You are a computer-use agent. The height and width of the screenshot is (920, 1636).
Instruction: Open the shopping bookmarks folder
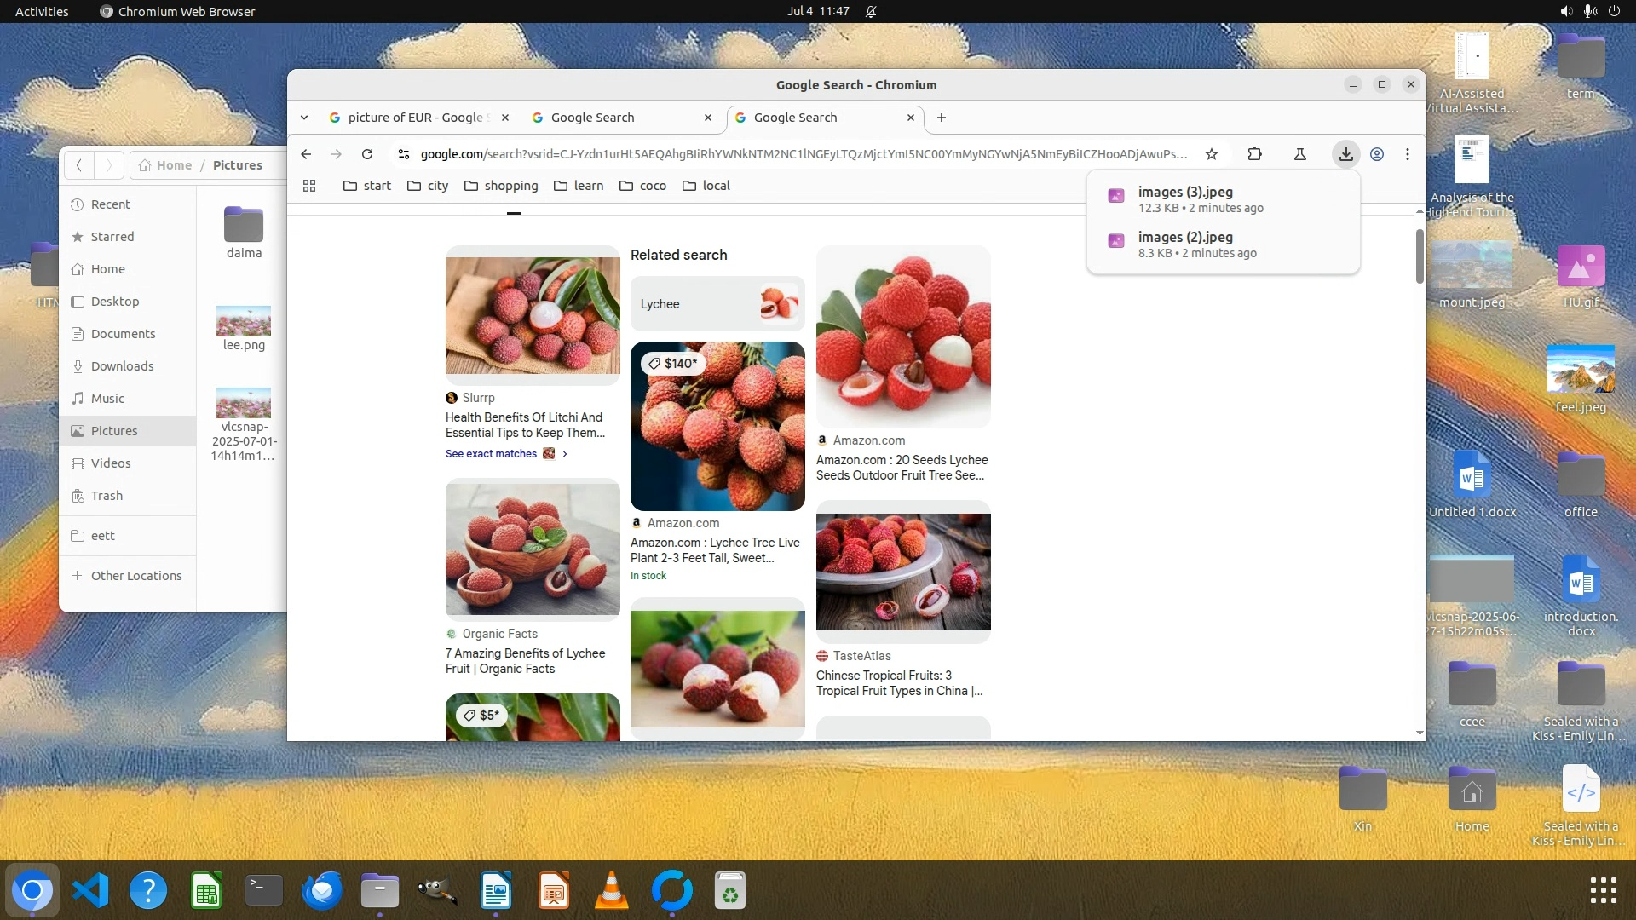501,186
